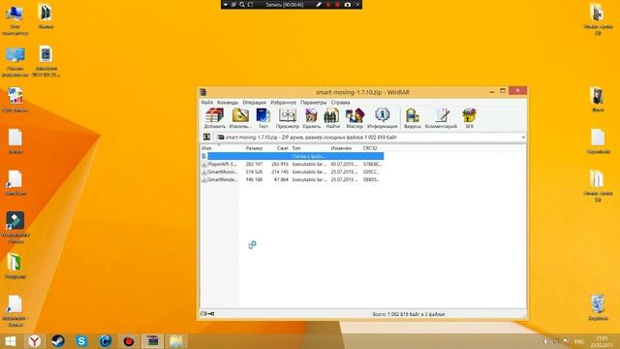
Task: Click the Извлечь (Extract) toolbar icon
Action: click(240, 118)
